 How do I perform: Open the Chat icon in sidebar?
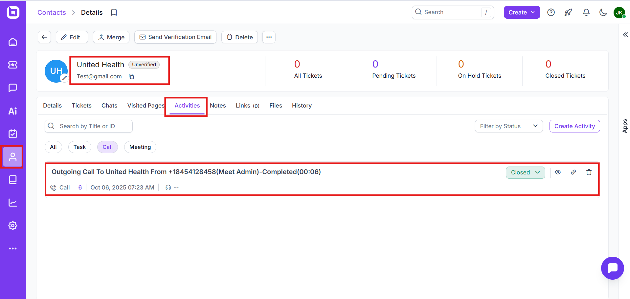pyautogui.click(x=13, y=88)
